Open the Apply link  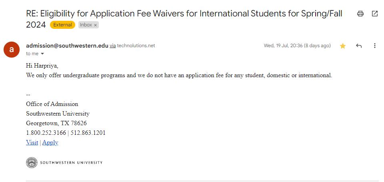pos(50,142)
